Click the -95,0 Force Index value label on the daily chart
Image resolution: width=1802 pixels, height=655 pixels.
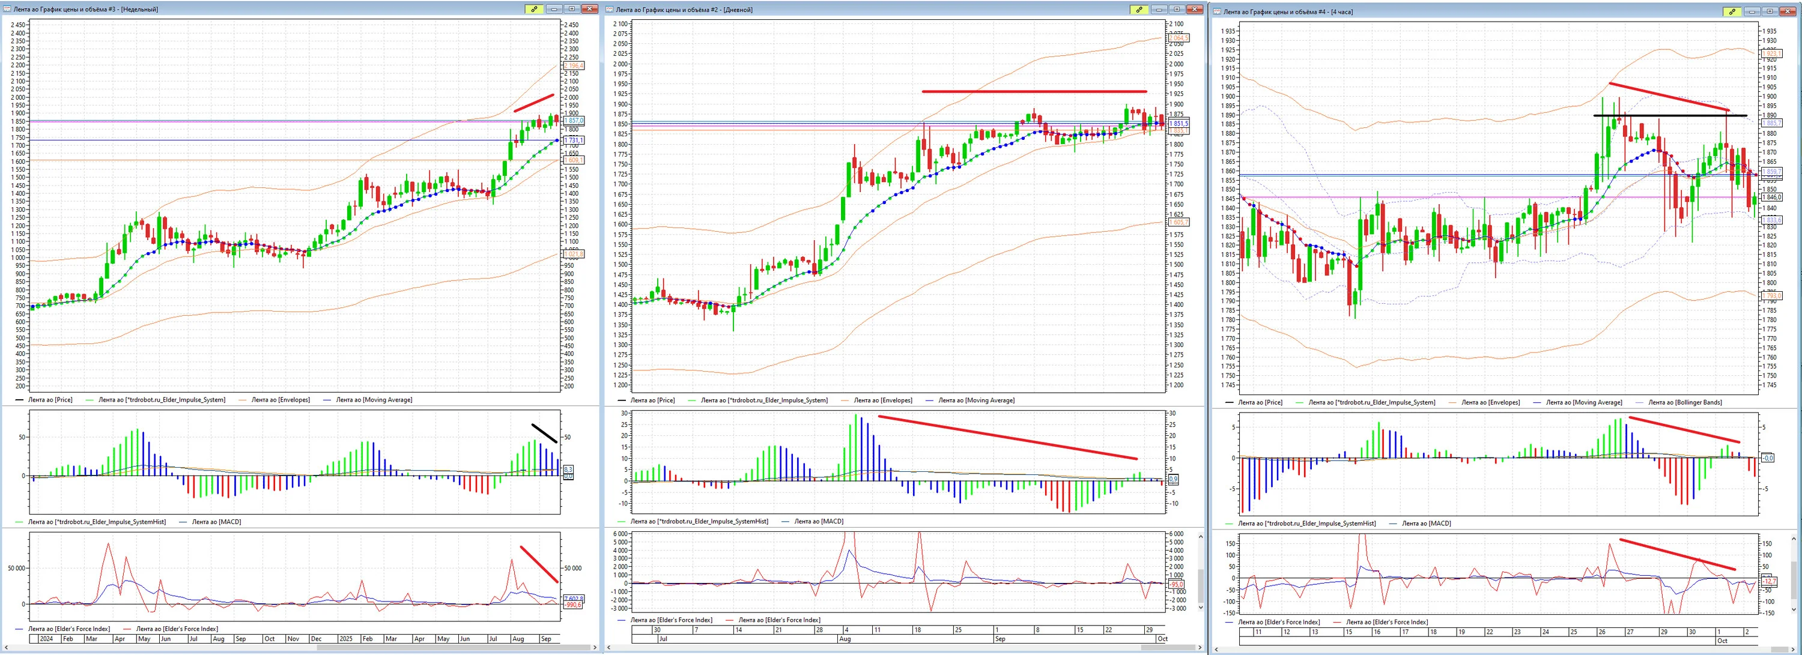pos(1177,584)
